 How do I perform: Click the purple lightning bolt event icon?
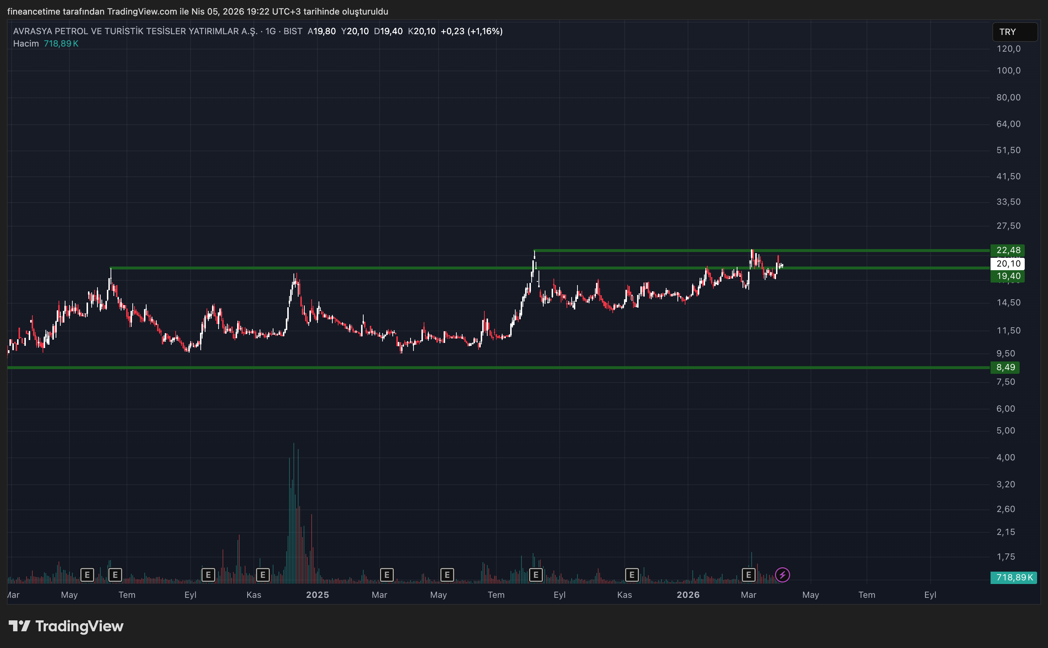point(782,575)
